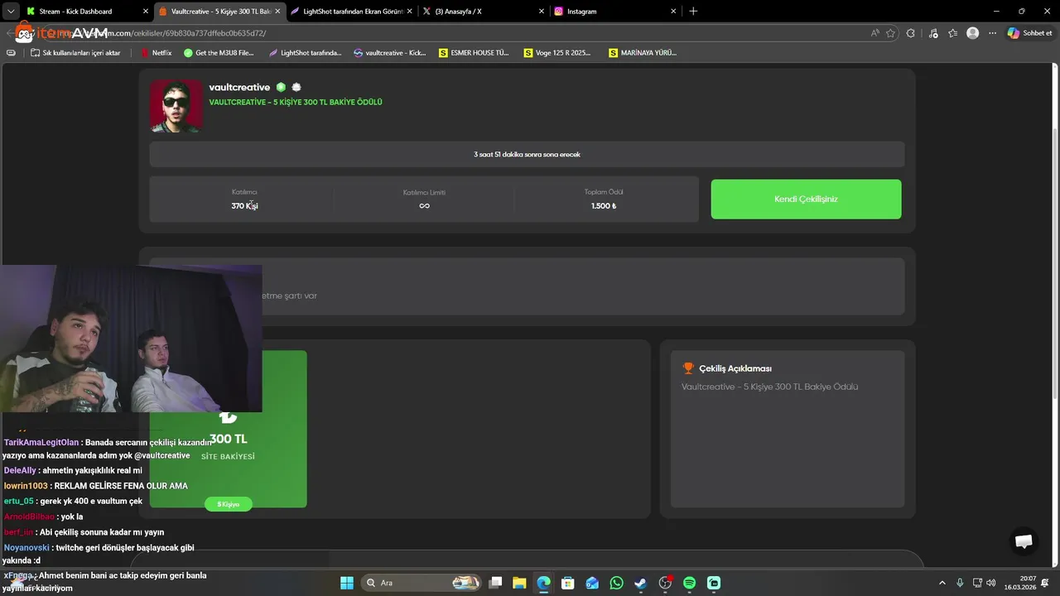Screen dimensions: 1060x596
Task: Open the vaultcreative - Kick bookmark
Action: click(x=389, y=53)
